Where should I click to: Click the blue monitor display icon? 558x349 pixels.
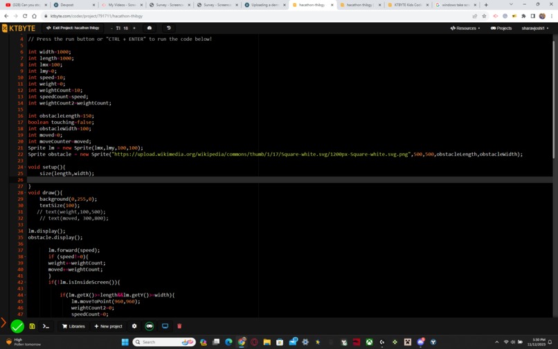(x=165, y=326)
